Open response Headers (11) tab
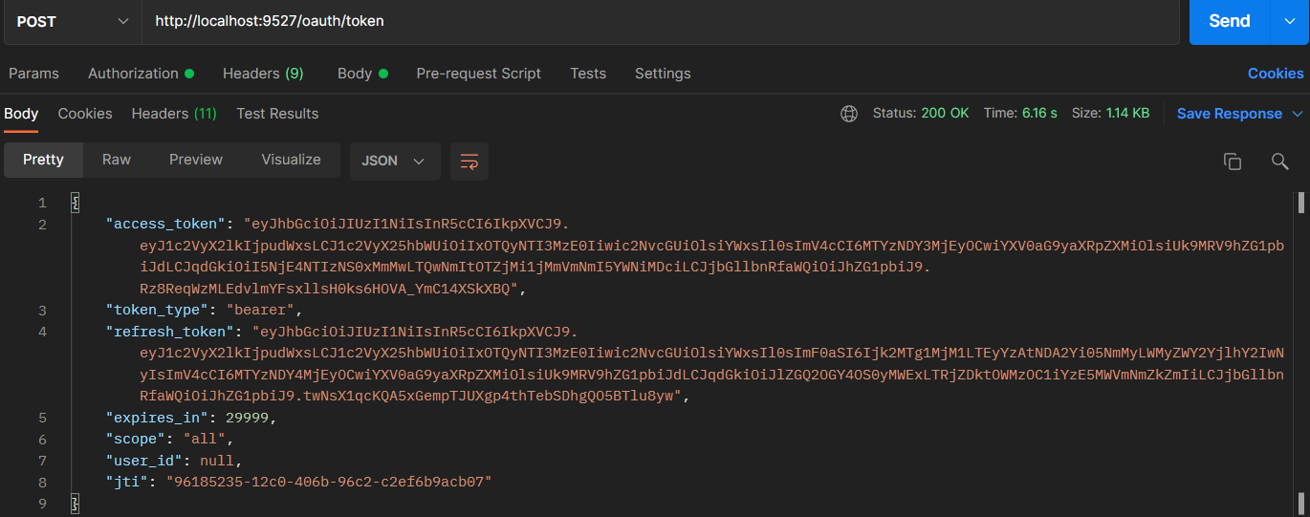1310x517 pixels. [174, 114]
